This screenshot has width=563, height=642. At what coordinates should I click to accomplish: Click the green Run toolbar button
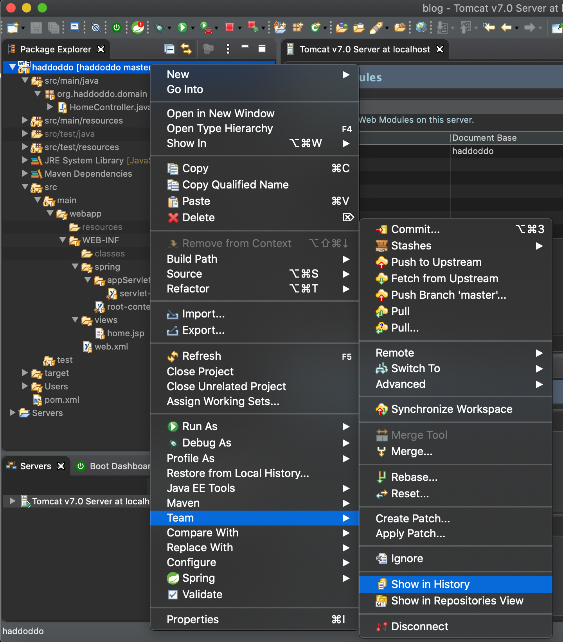pyautogui.click(x=182, y=27)
